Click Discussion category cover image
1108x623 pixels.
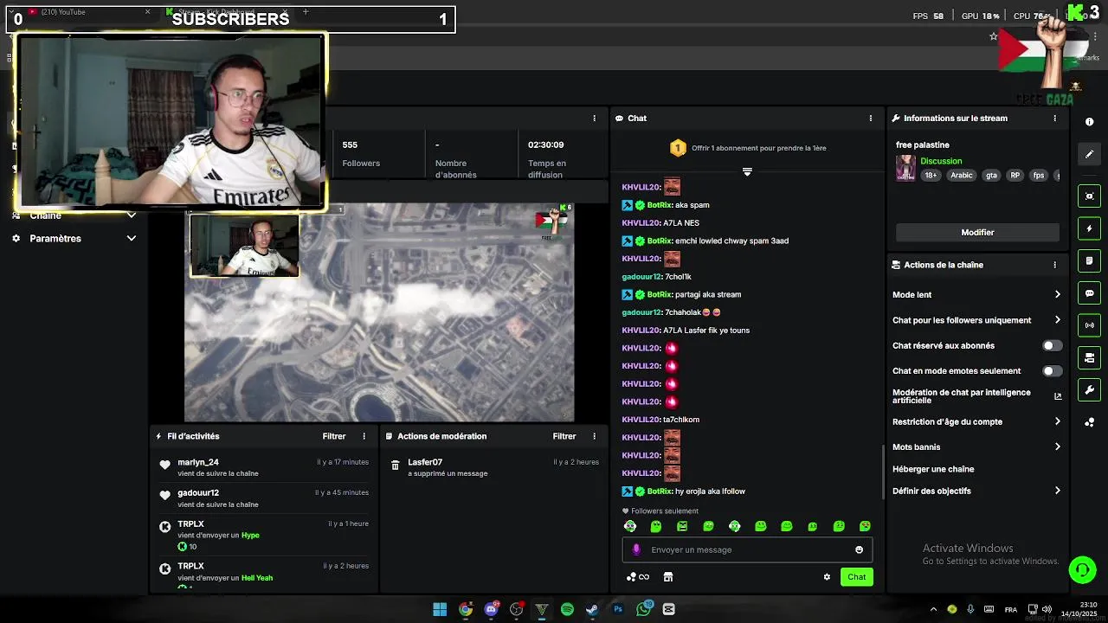point(905,167)
